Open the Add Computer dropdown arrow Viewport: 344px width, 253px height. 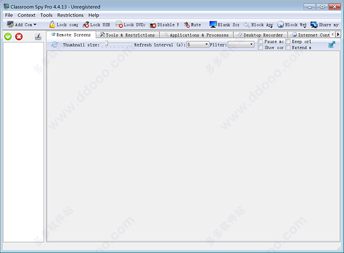coord(35,25)
